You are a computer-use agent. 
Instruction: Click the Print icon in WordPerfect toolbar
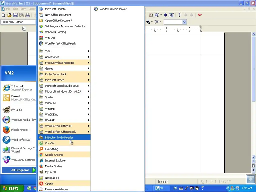click(x=27, y=15)
